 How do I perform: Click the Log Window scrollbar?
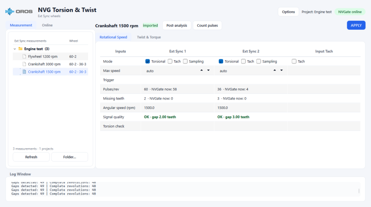click(x=359, y=191)
